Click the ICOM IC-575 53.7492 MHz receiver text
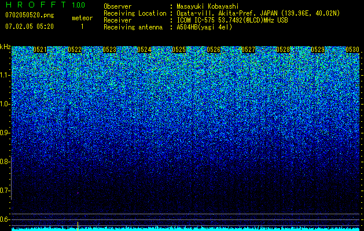The height and width of the screenshot is (231, 364). [232, 20]
